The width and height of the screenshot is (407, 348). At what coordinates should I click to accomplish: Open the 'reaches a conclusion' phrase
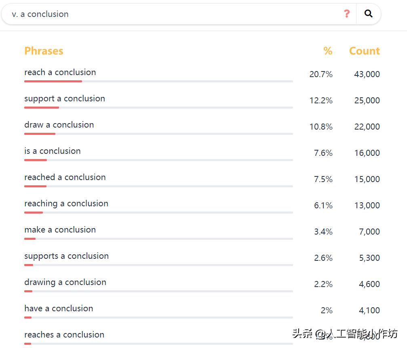(64, 335)
